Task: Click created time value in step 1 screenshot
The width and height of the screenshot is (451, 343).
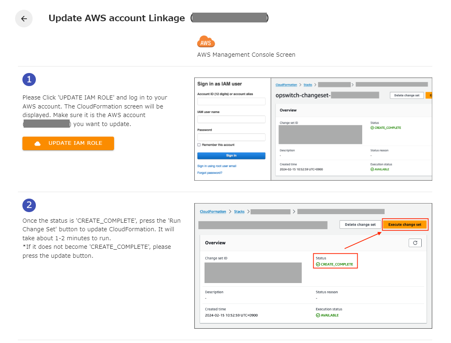Action: 301,169
